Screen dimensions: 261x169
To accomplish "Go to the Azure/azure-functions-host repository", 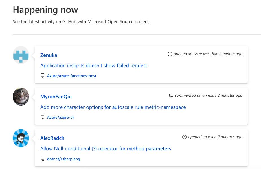I will [x=72, y=76].
